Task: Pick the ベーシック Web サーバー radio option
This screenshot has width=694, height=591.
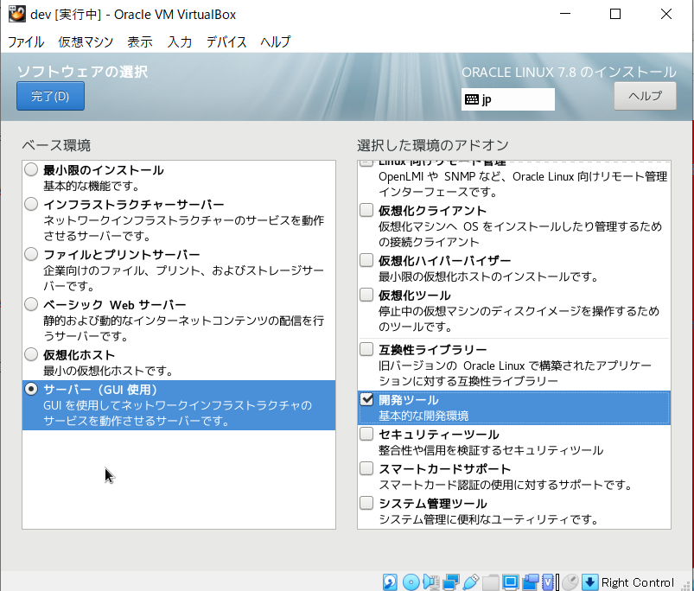Action: point(31,304)
